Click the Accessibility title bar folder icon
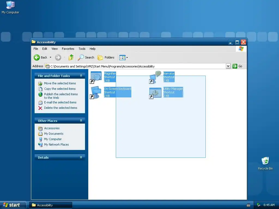The height and width of the screenshot is (209, 279). 34,42
